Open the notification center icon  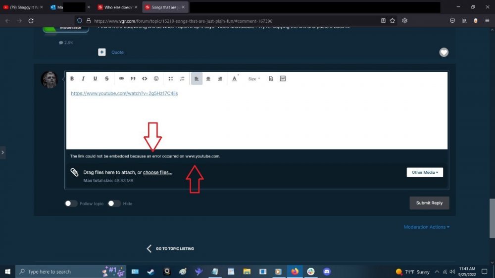click(x=485, y=272)
